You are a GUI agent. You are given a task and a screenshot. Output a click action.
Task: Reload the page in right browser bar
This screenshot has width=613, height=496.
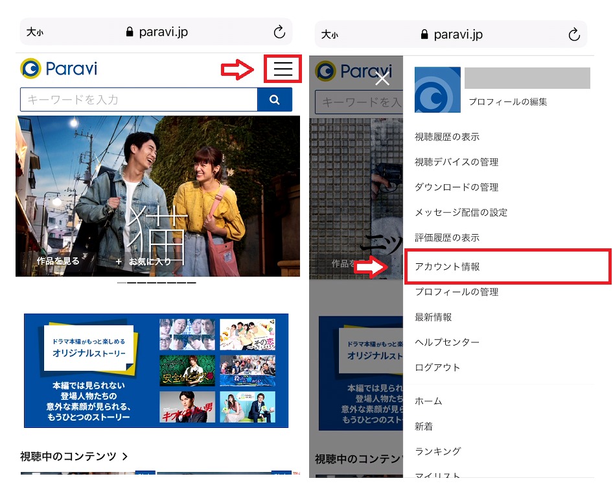574,35
